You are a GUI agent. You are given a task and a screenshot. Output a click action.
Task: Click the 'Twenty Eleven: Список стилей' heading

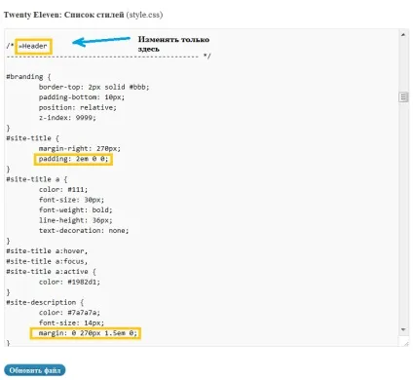[x=64, y=15]
